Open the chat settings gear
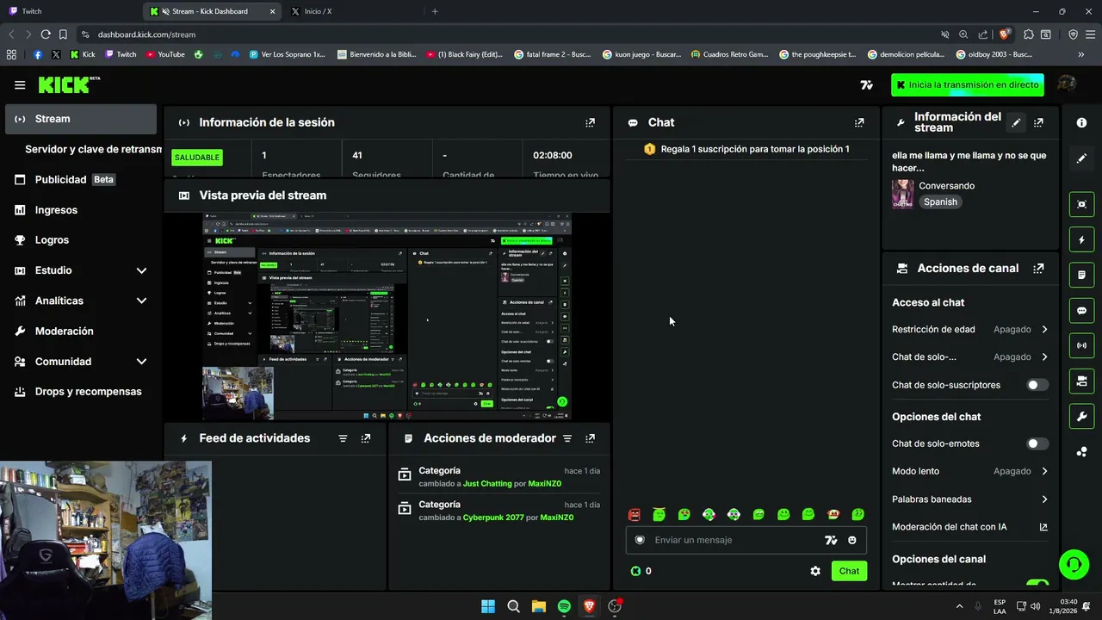The image size is (1102, 620). (x=815, y=571)
